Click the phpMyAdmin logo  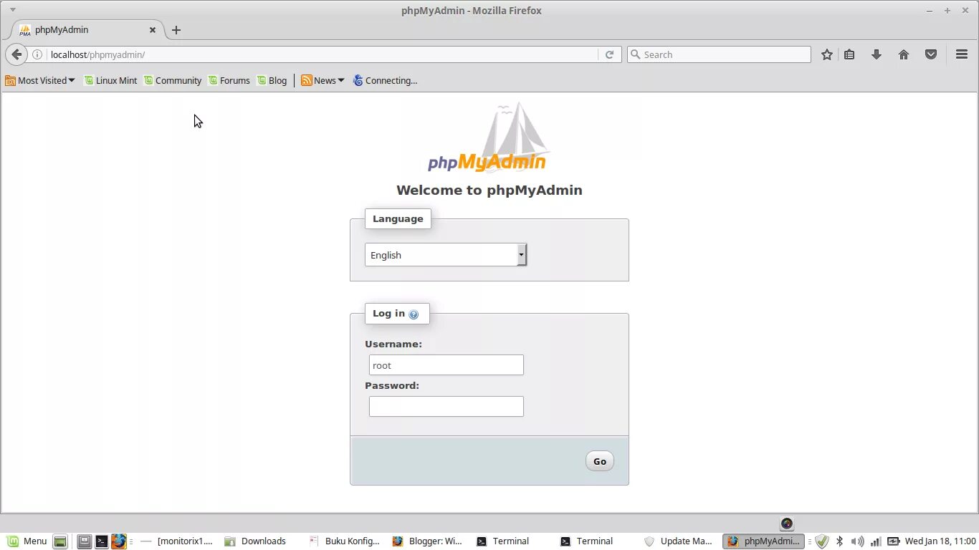[488, 137]
